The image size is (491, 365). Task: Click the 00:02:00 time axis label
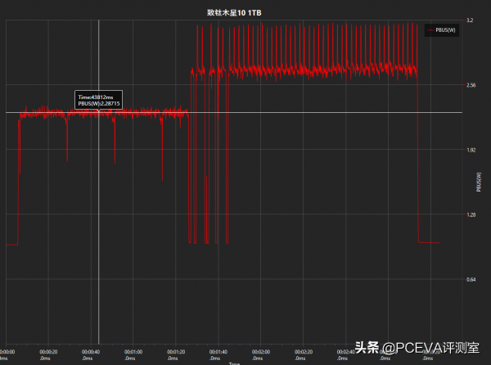[259, 354]
